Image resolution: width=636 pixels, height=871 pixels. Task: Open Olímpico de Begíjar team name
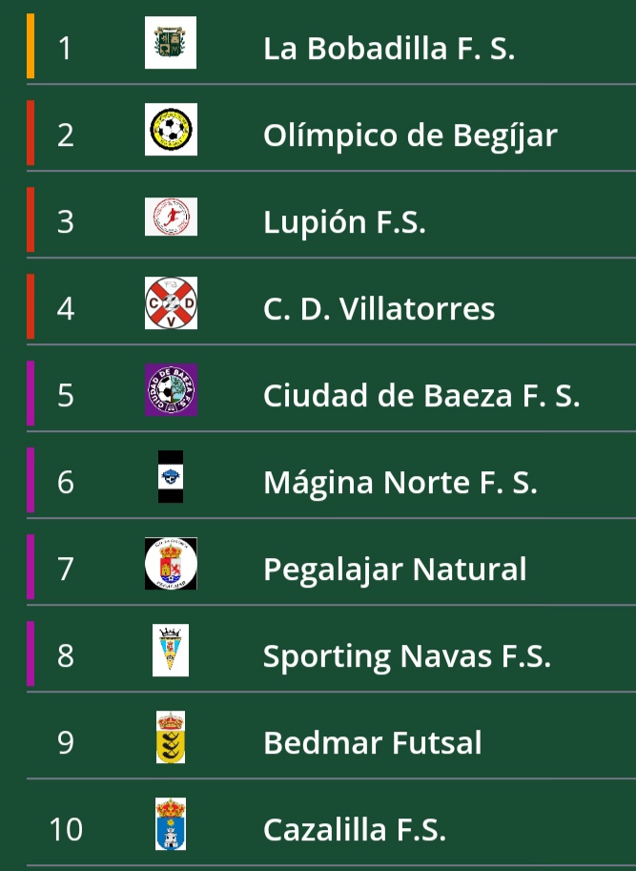(x=410, y=135)
